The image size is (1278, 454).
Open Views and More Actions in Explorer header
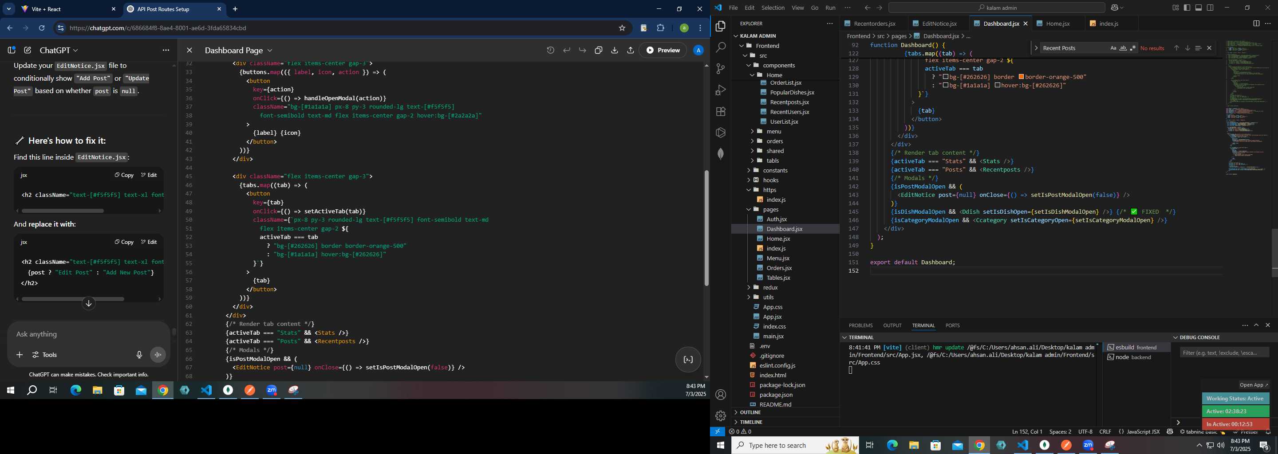point(829,23)
